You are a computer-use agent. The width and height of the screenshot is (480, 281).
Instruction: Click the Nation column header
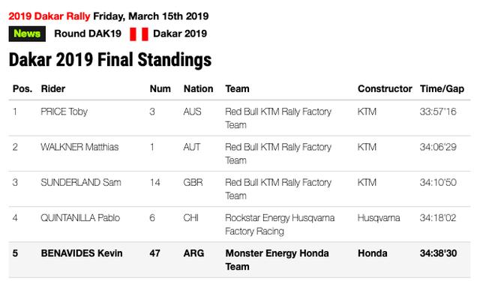click(x=198, y=88)
